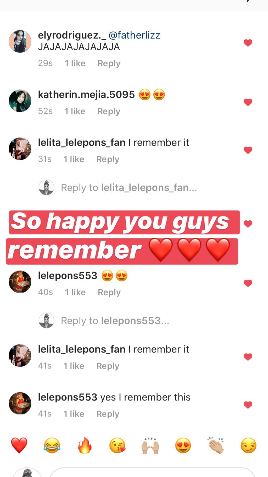The width and height of the screenshot is (268, 477).
Task: Toggle like on katherin.mejia.5095 comment
Action: click(x=248, y=102)
